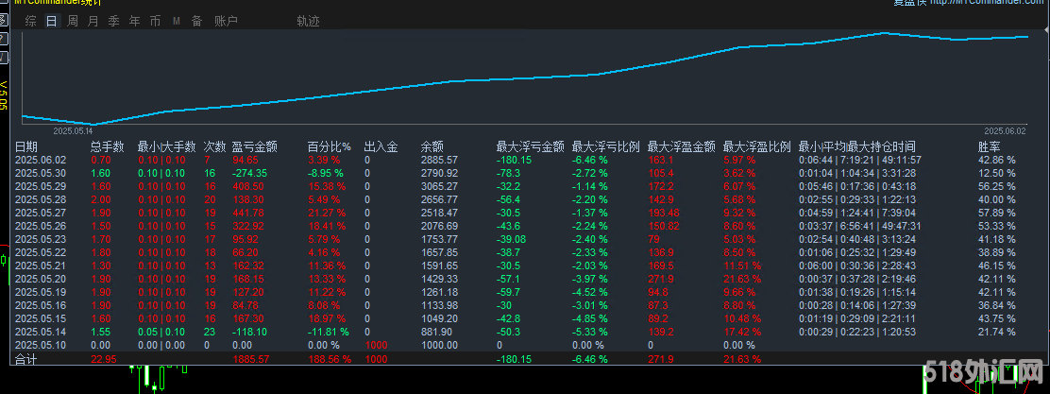The image size is (1050, 394).
Task: Click the total 188.56 % value
Action: [330, 359]
